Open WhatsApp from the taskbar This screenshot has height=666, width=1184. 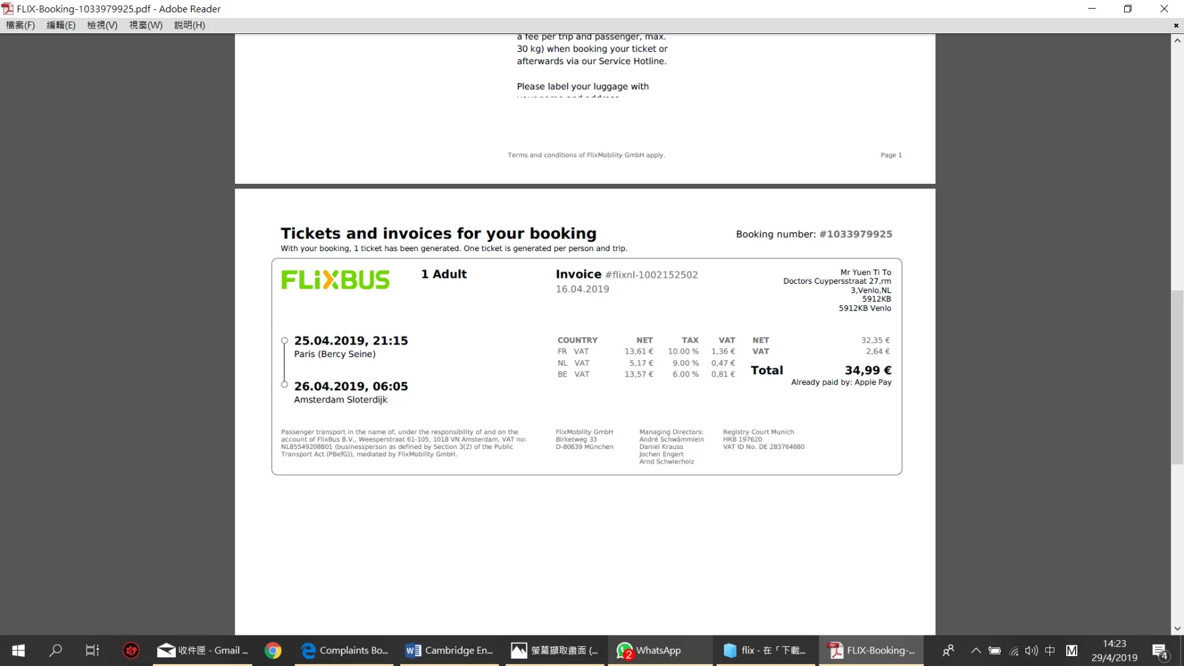(x=660, y=651)
